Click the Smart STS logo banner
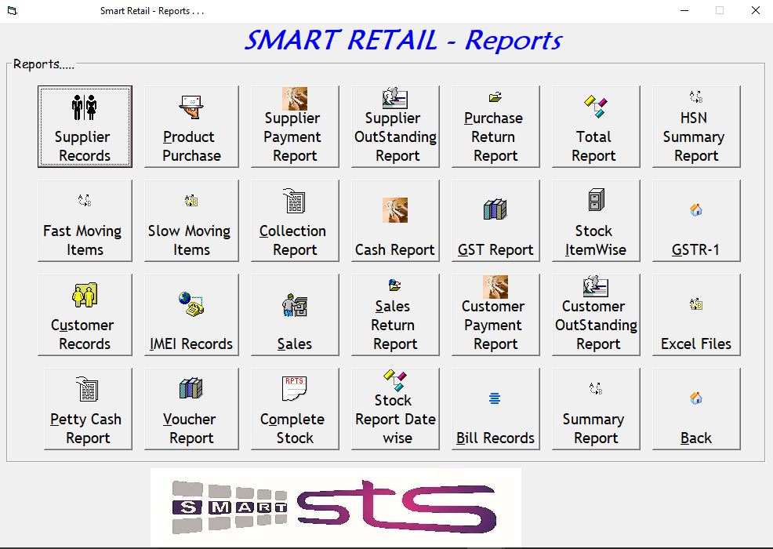The width and height of the screenshot is (773, 549). point(336,507)
